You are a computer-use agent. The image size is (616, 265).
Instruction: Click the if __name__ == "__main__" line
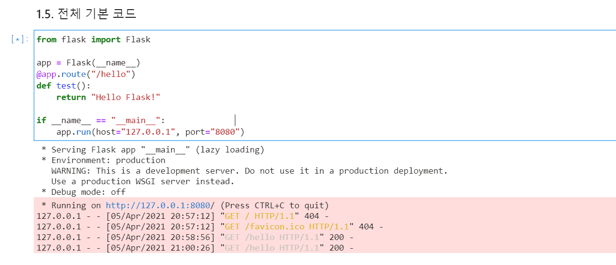[x=101, y=120]
